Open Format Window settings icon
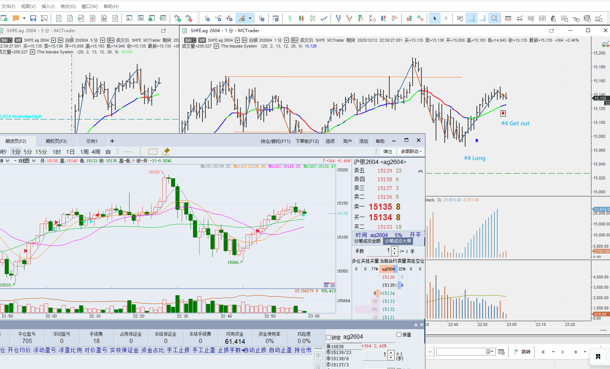The height and width of the screenshot is (369, 610). pos(276,18)
